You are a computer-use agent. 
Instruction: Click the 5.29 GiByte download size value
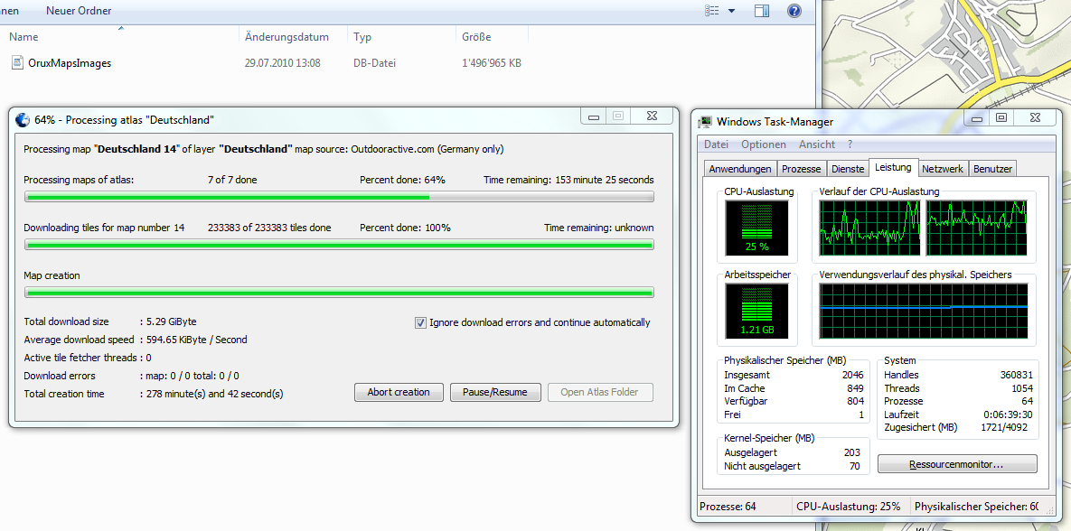pos(172,321)
